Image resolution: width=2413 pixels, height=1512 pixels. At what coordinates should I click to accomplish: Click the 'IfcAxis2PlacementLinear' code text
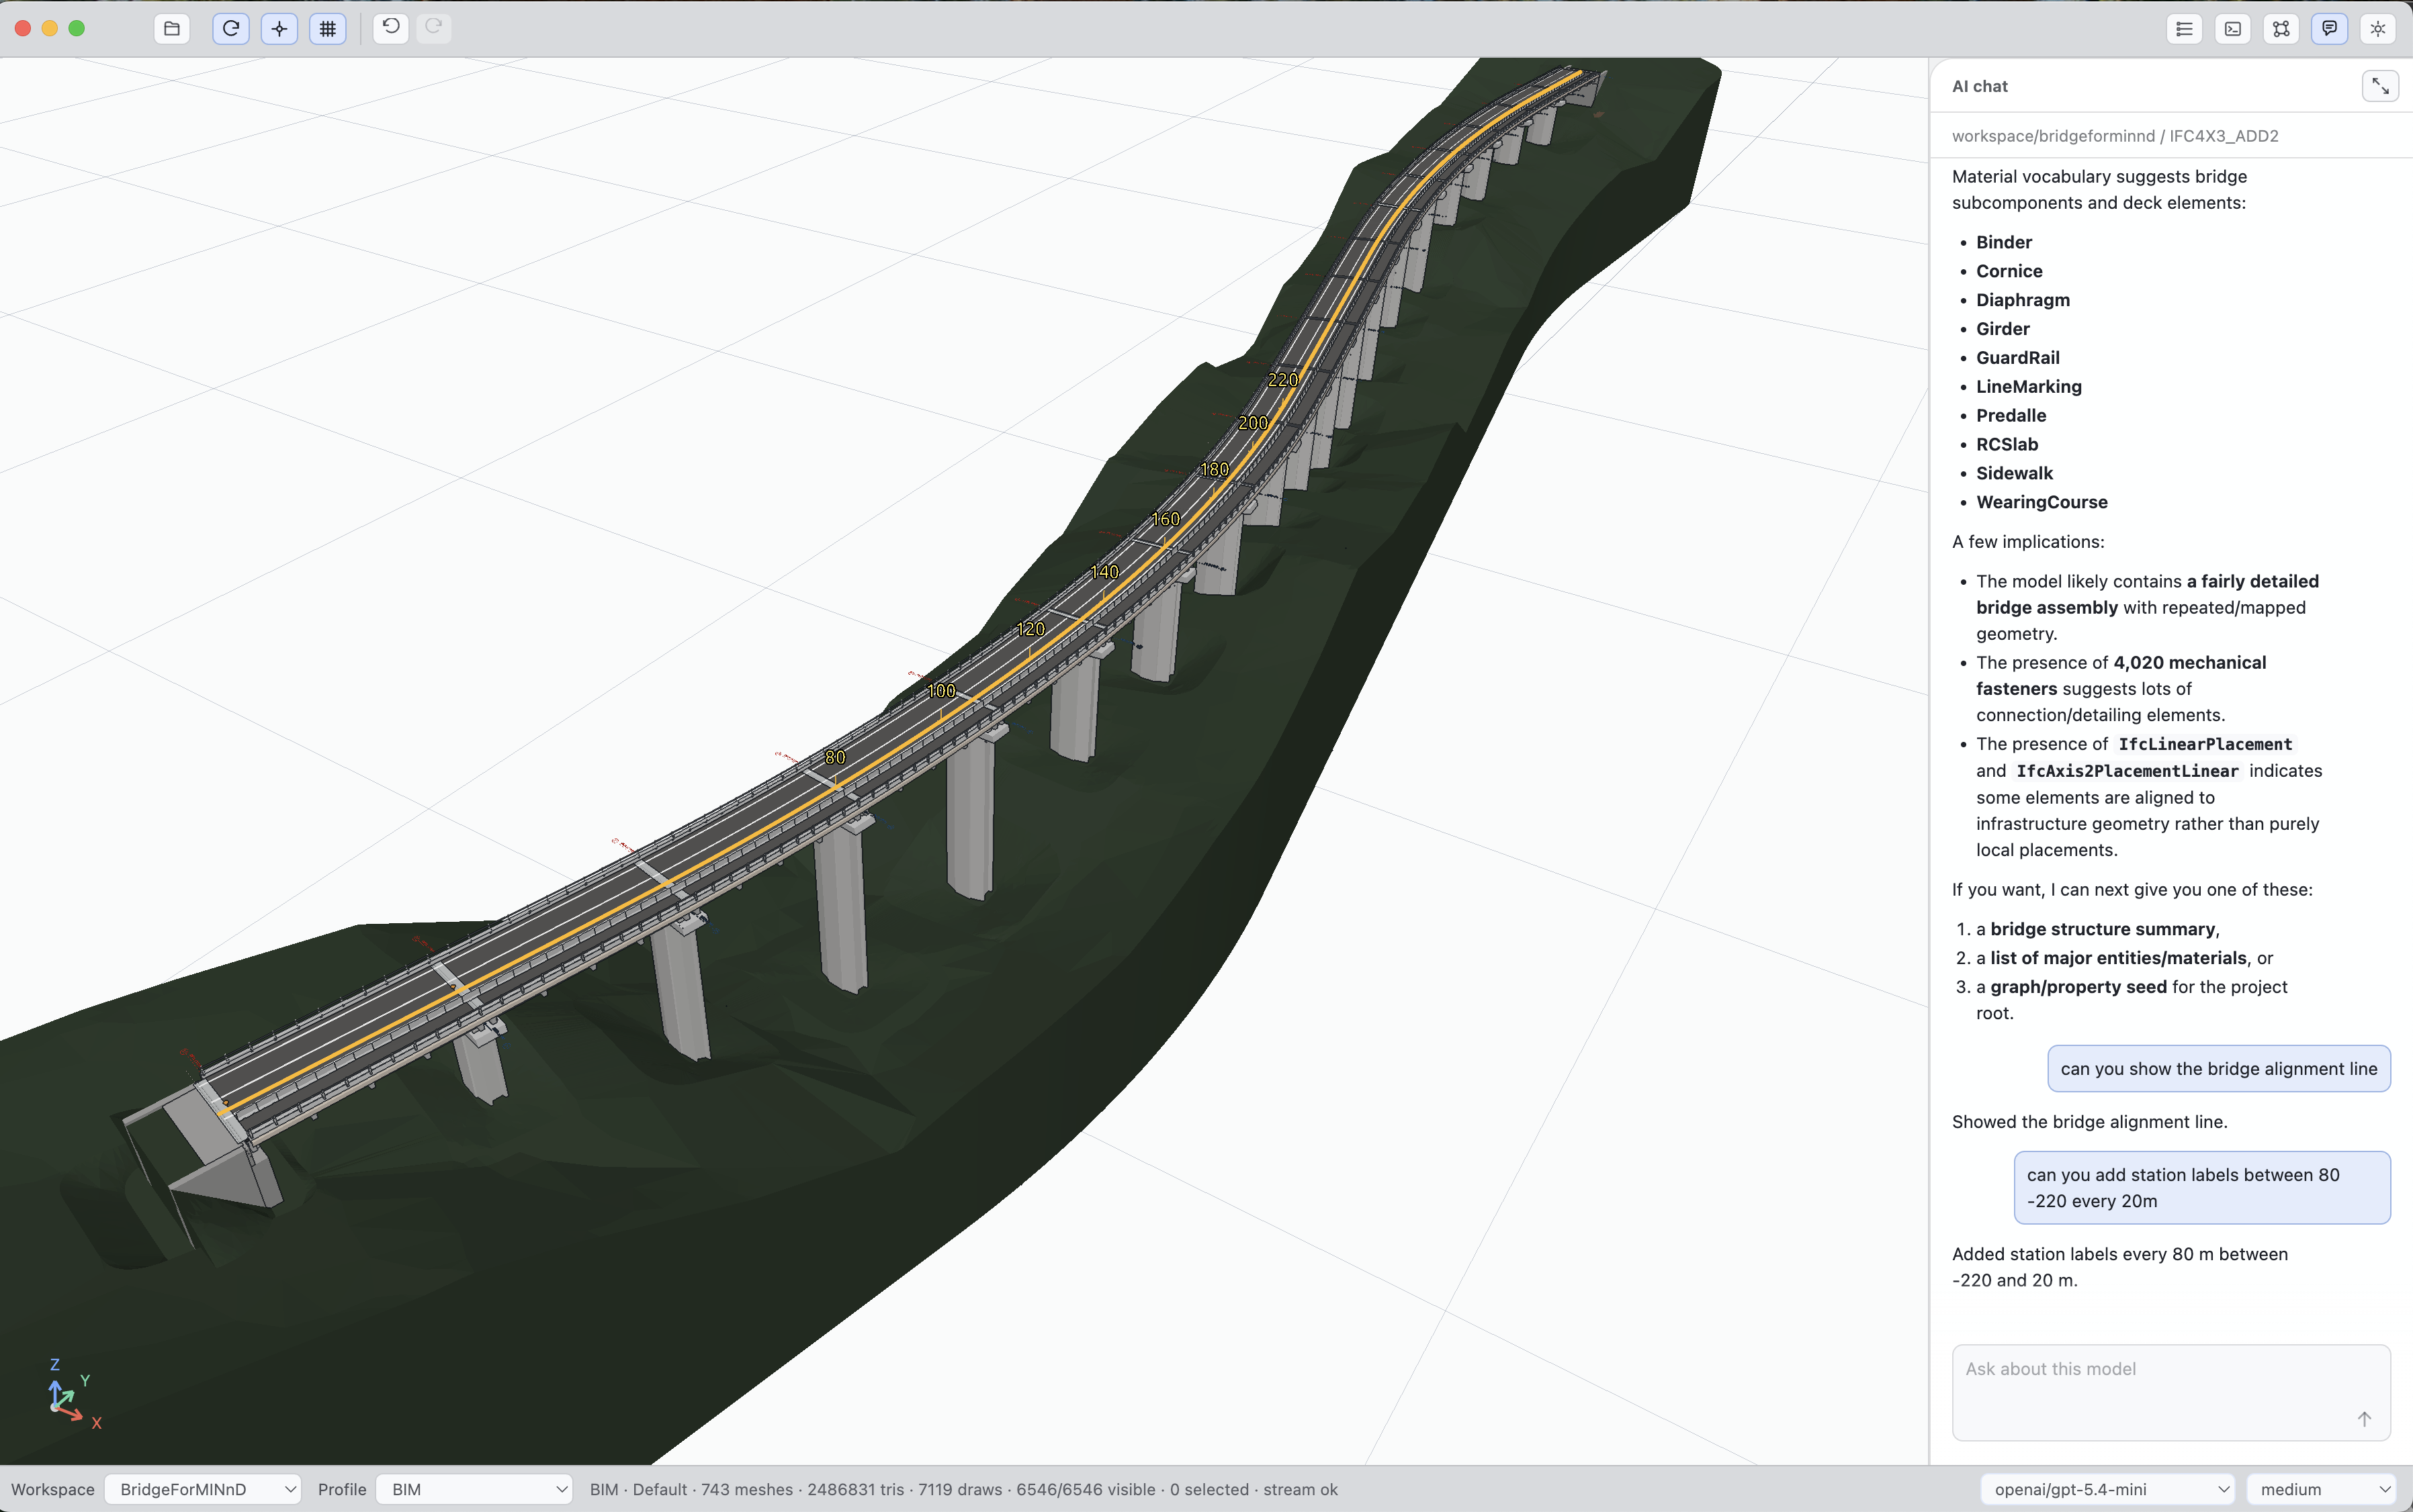[x=2127, y=771]
